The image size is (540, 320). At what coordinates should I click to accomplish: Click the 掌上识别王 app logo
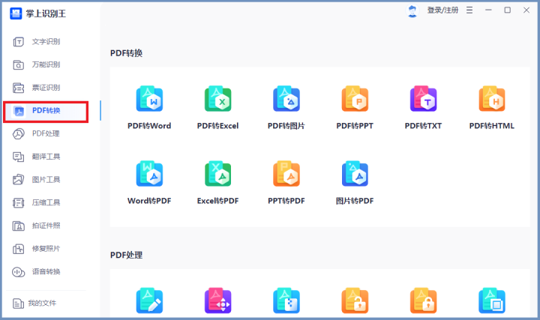pos(16,13)
